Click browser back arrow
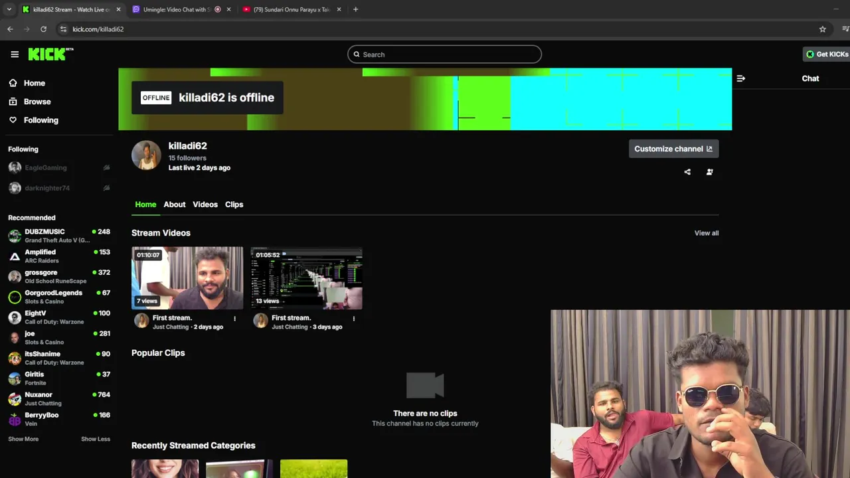 [x=10, y=29]
